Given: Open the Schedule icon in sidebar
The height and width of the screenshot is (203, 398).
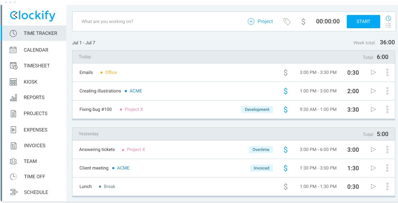Looking at the screenshot, I should click(x=13, y=192).
